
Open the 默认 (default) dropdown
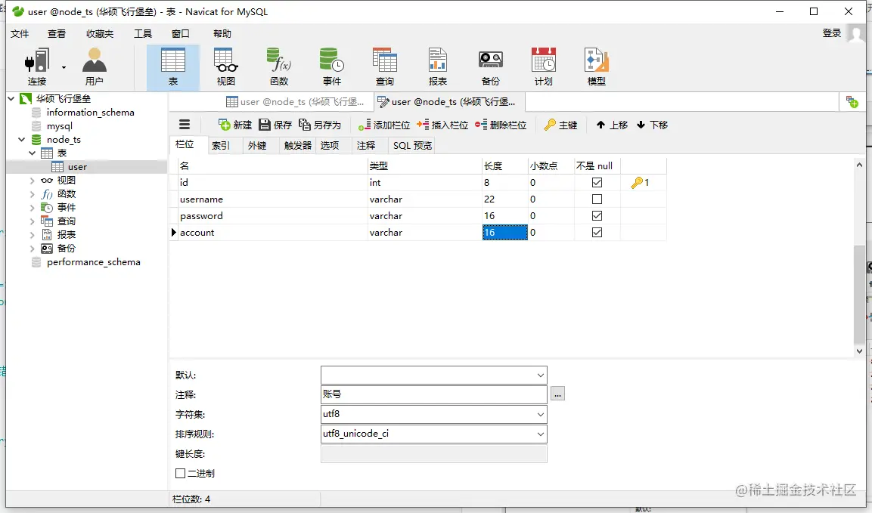(x=540, y=375)
